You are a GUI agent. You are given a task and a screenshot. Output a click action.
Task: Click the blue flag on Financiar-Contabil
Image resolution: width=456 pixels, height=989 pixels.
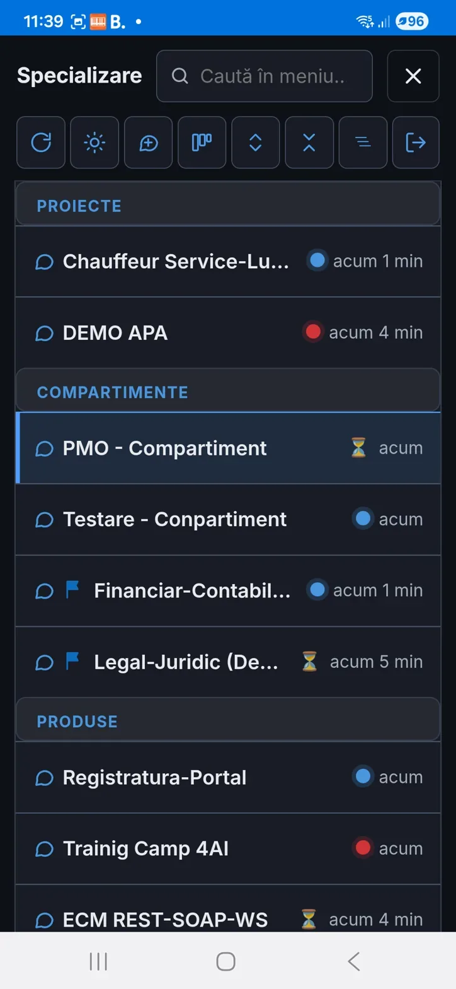[x=73, y=590]
